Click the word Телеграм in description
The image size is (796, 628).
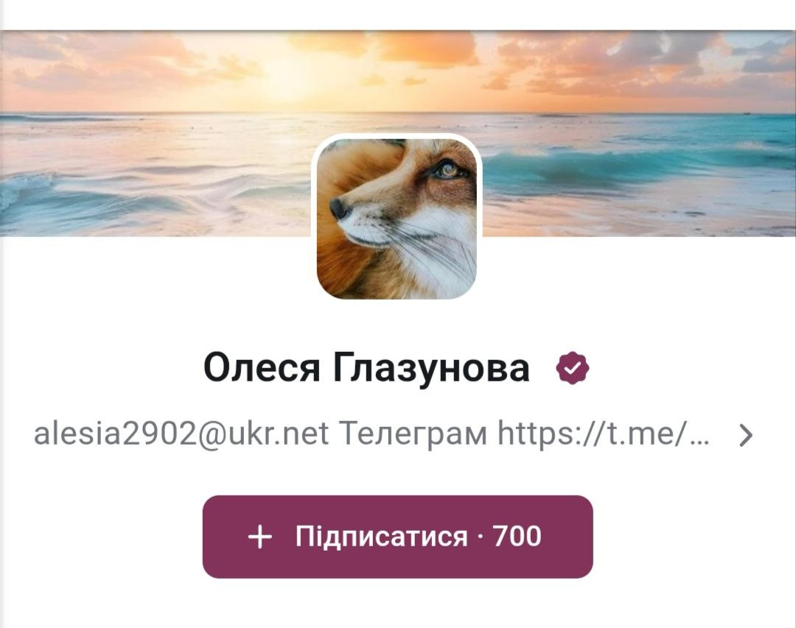click(x=413, y=434)
